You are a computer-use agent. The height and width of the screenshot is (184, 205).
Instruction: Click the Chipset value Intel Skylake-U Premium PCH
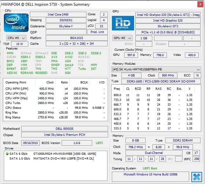(65, 135)
